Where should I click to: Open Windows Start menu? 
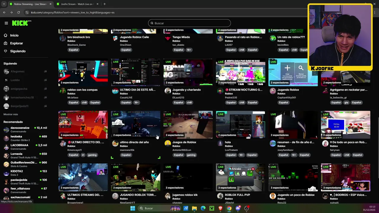133,208
